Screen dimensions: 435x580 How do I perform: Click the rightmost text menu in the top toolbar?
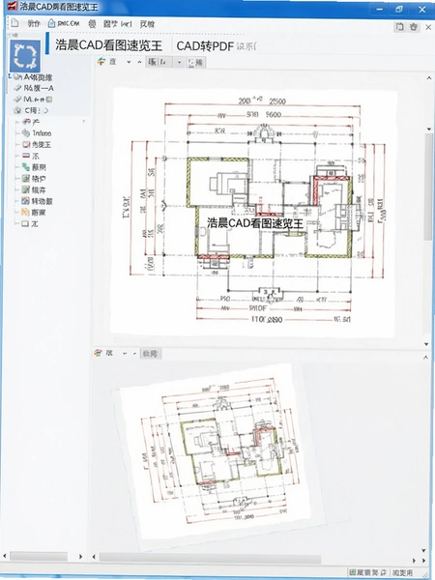click(x=147, y=24)
